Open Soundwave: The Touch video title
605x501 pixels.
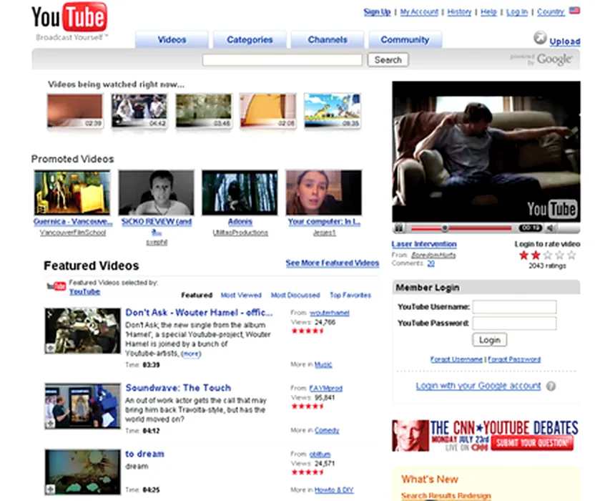tap(178, 388)
